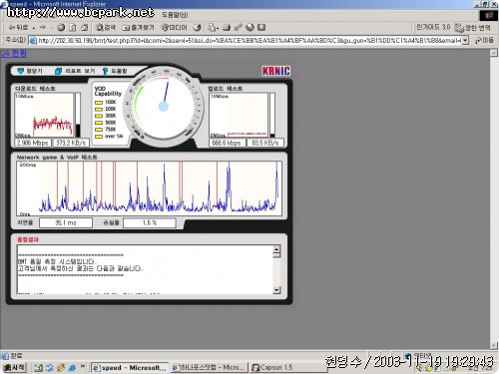499x374 pixels.
Task: Switch to Capsun 1.5 taskbar window
Action: tap(272, 367)
